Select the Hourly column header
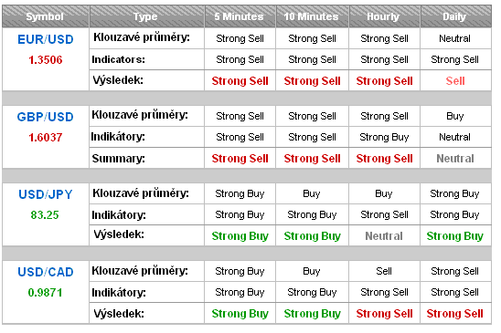The width and height of the screenshot is (501, 333). pos(383,16)
